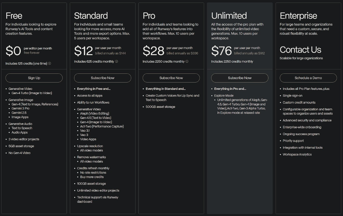
Task: Click the Single sign-on feature
Action: [x=292, y=96]
